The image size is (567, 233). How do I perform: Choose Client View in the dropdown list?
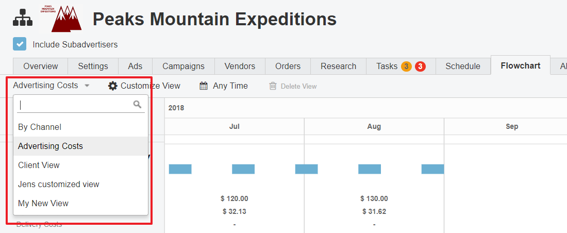tap(39, 165)
